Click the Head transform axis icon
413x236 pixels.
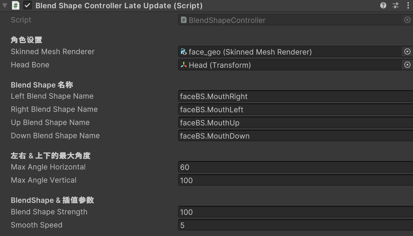pos(184,65)
